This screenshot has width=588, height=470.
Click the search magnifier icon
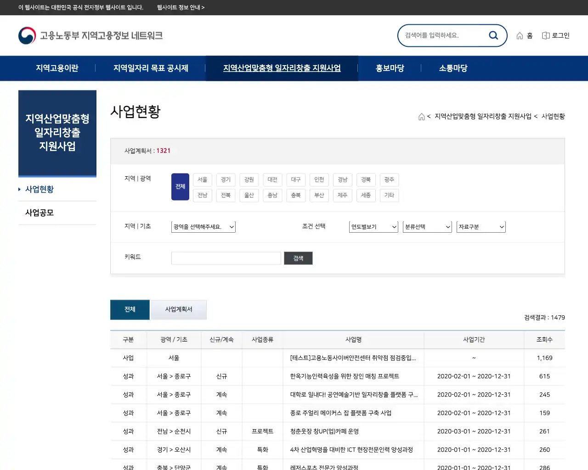pos(493,35)
